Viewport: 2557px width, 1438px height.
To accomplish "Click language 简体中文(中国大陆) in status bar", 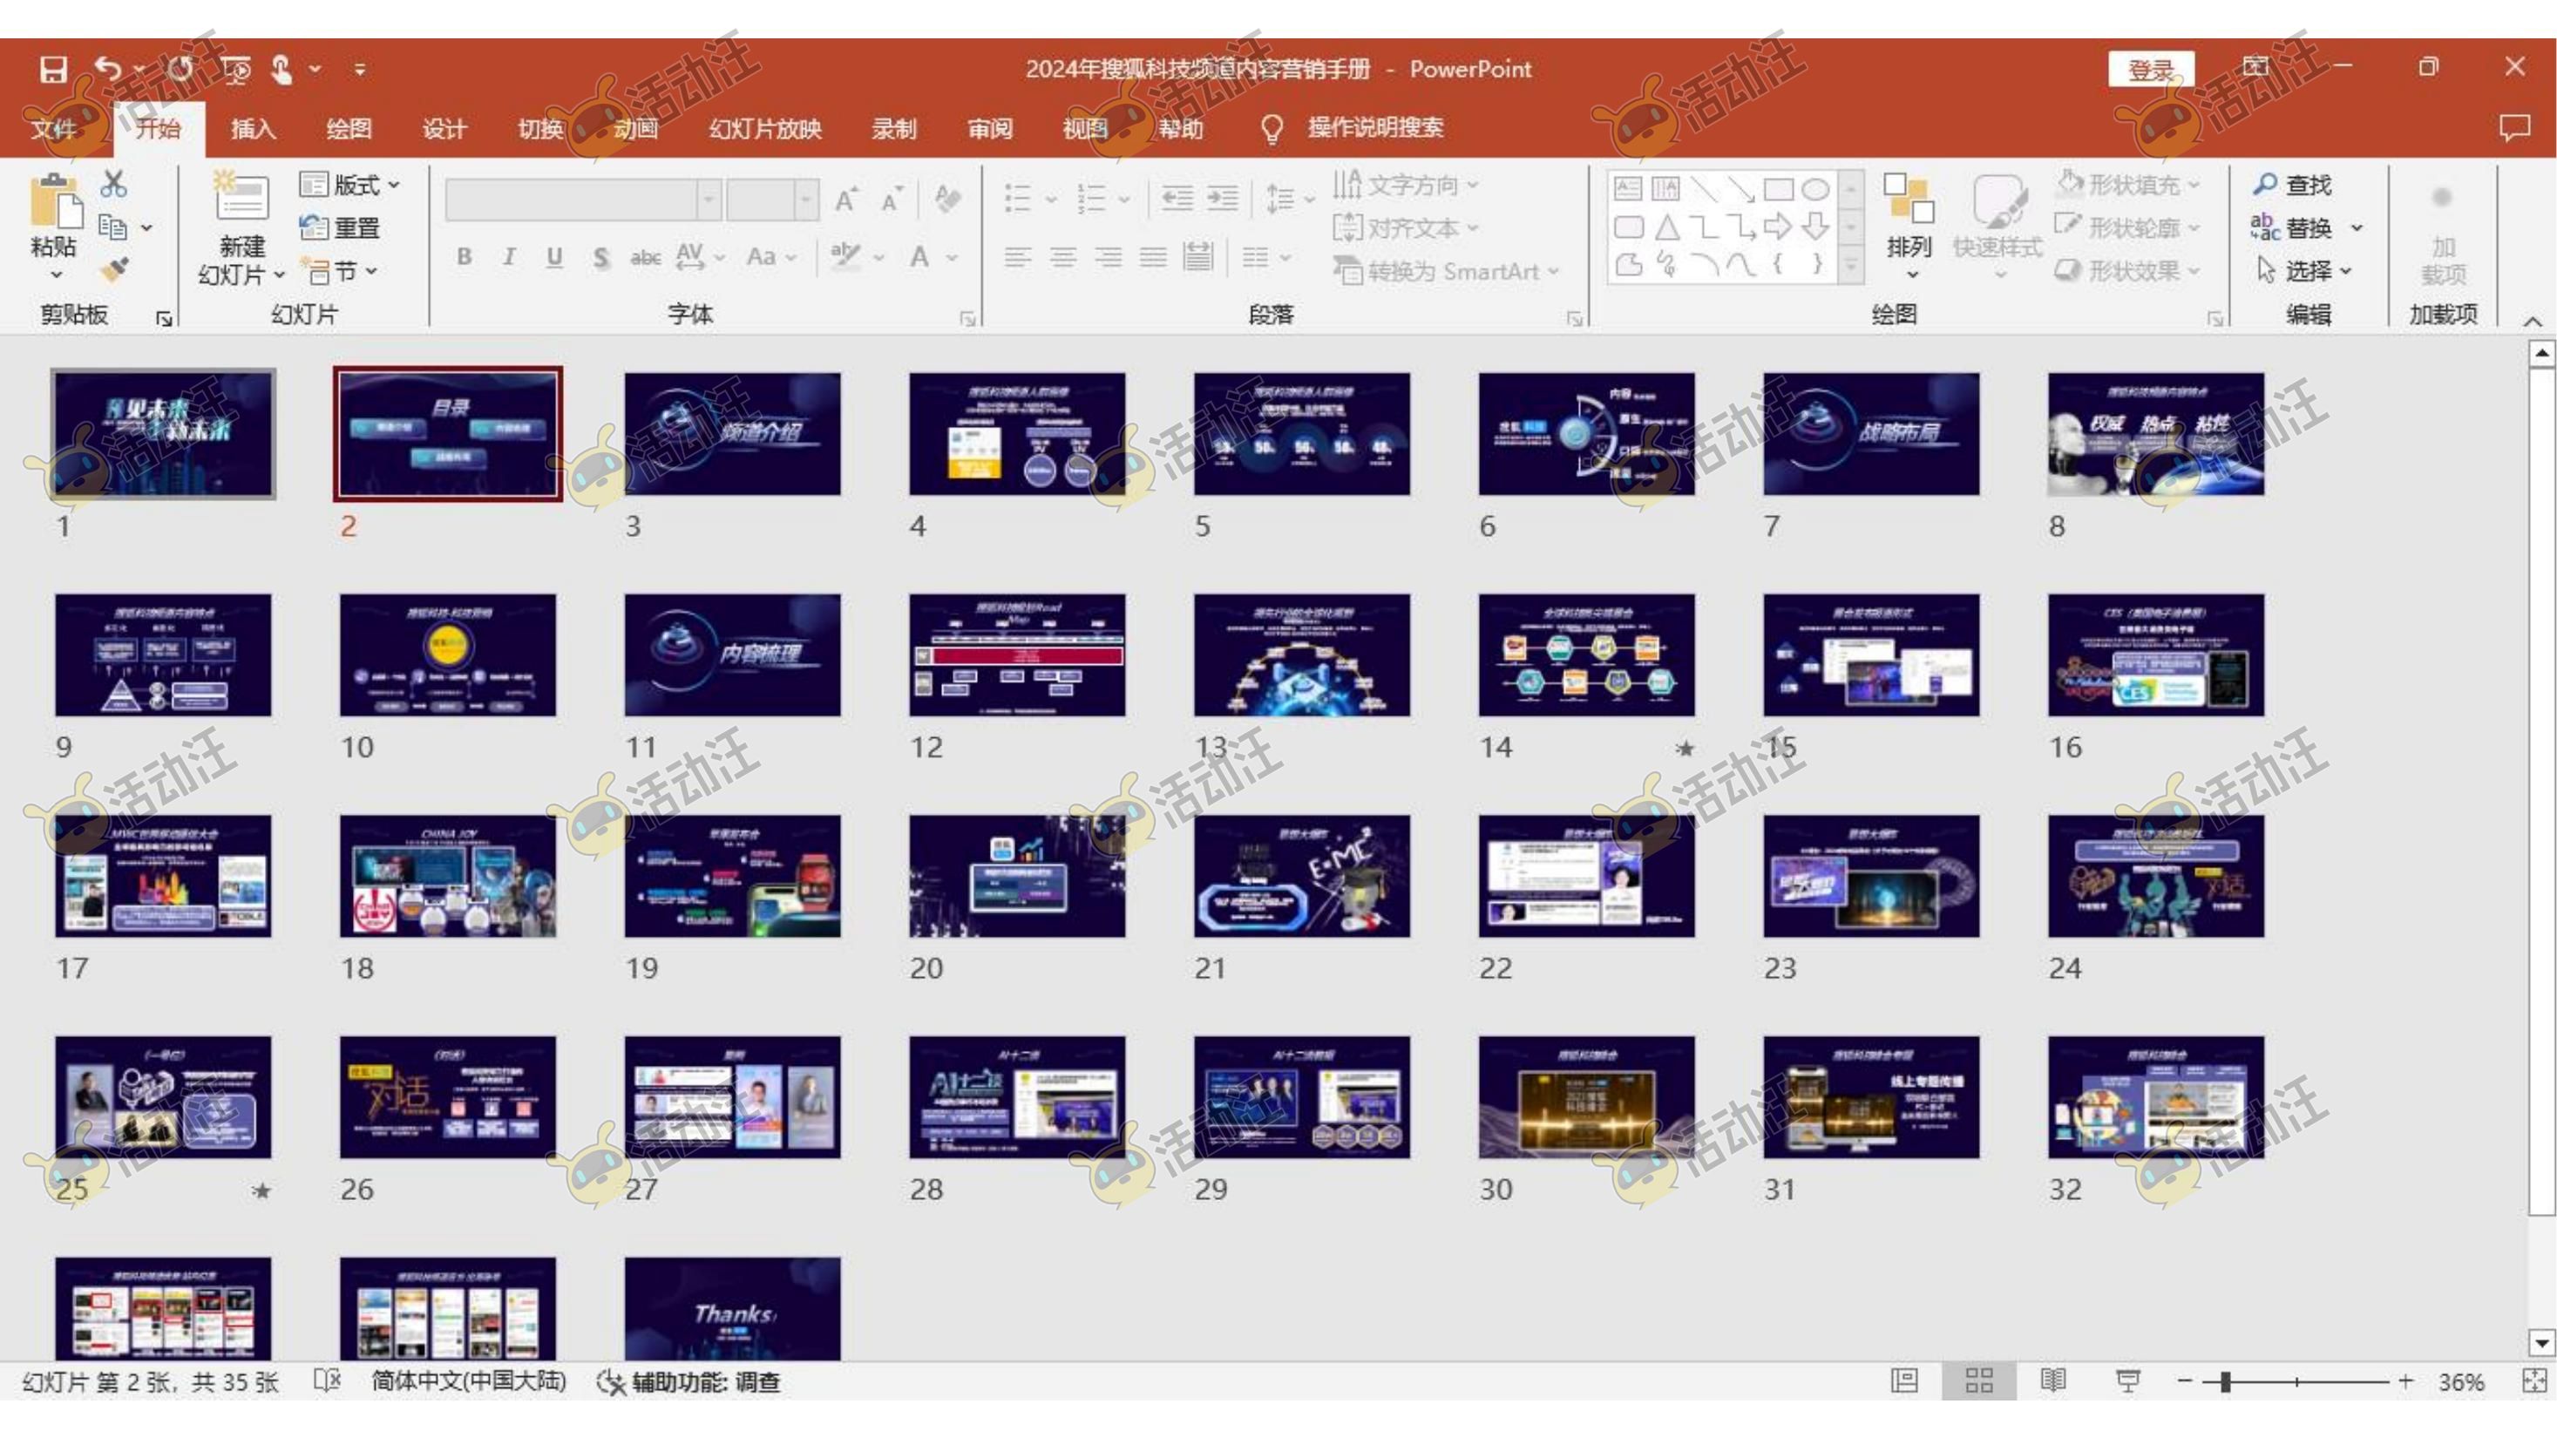I will click(469, 1380).
